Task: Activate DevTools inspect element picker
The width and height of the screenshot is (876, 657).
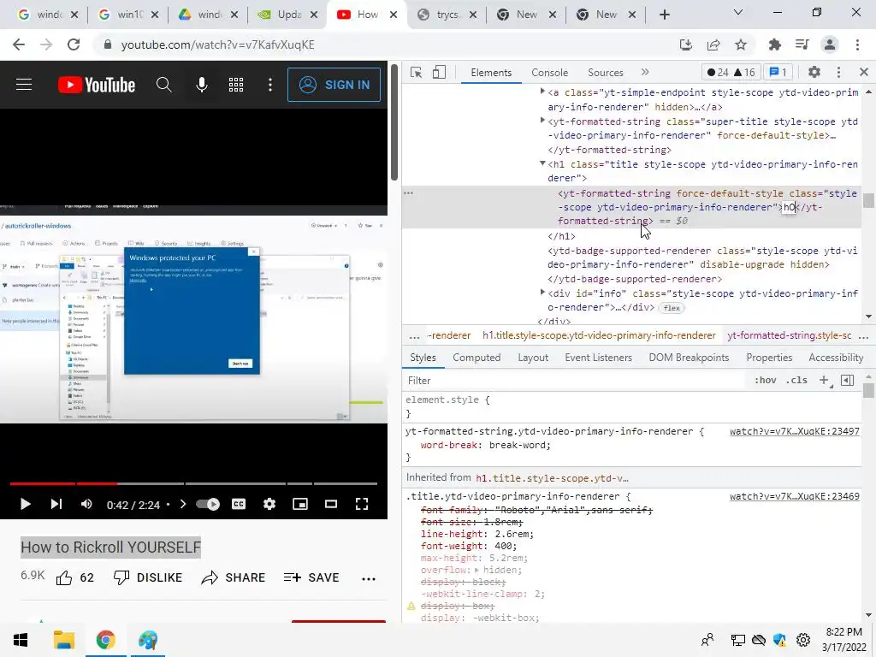Action: pyautogui.click(x=417, y=73)
